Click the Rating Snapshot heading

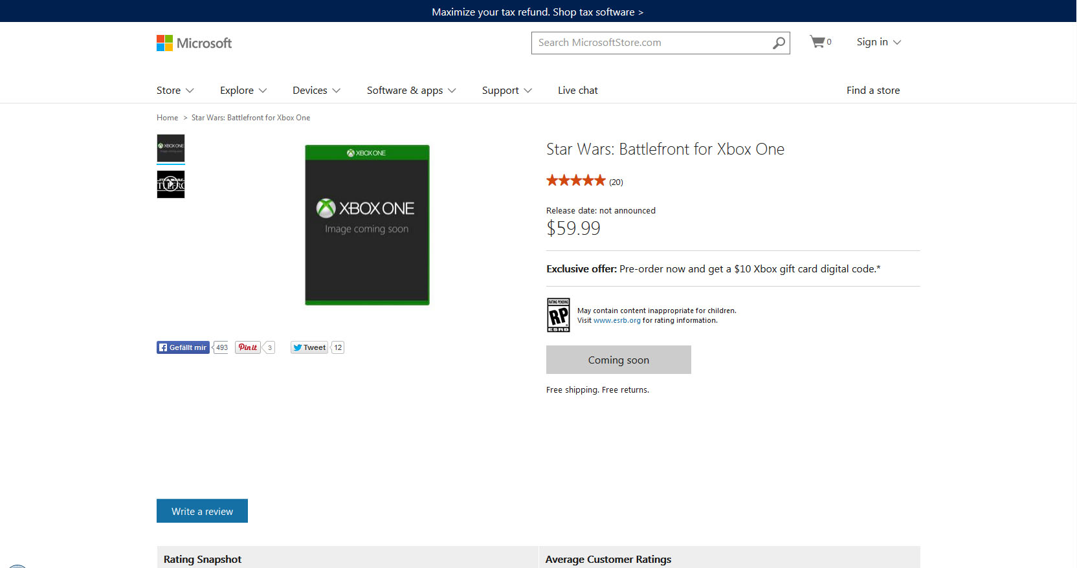[x=203, y=560]
